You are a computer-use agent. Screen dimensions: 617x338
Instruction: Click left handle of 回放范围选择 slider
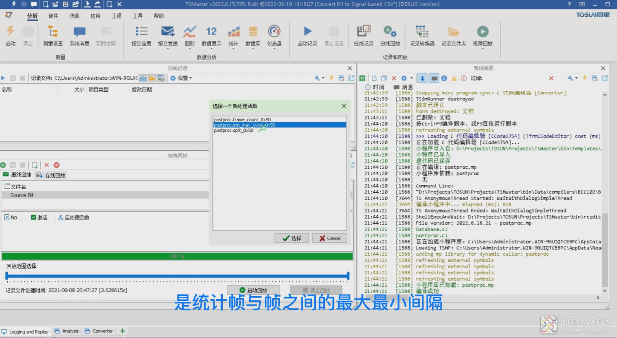click(x=6, y=275)
